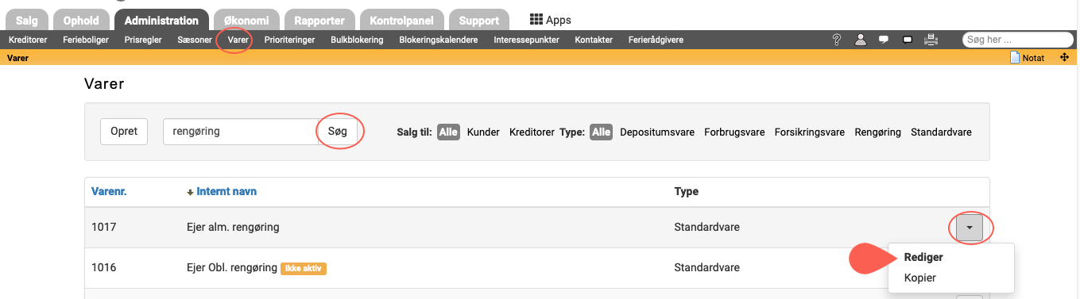Filter Type by Standardvare
1080x299 pixels.
[941, 132]
